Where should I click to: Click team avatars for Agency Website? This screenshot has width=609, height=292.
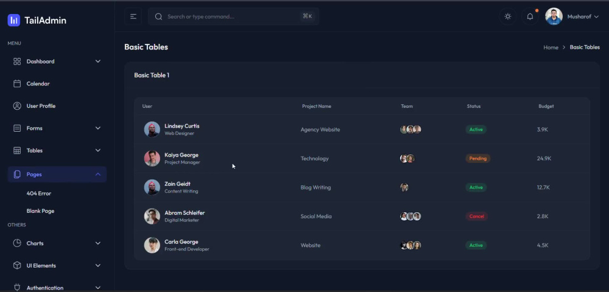tap(410, 129)
